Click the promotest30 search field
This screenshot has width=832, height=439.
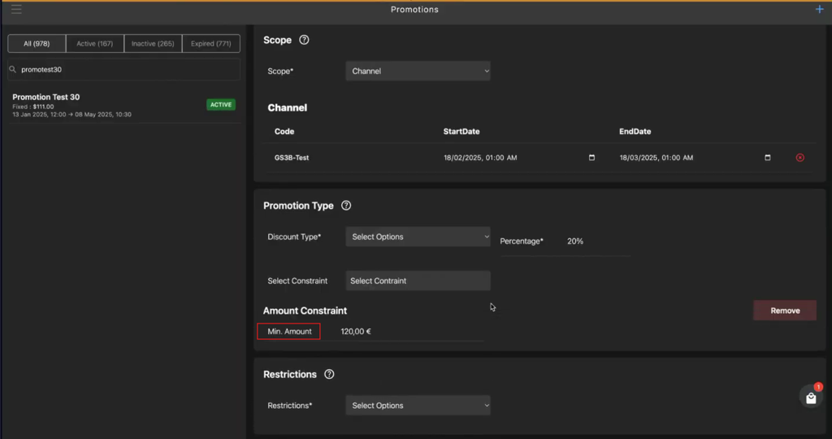tap(123, 70)
